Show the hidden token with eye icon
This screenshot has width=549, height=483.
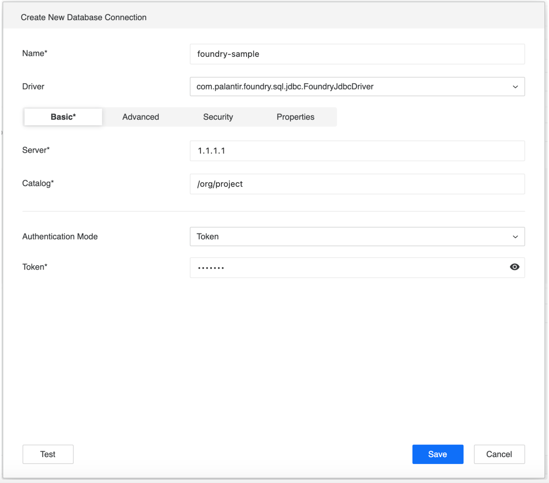[x=514, y=267]
